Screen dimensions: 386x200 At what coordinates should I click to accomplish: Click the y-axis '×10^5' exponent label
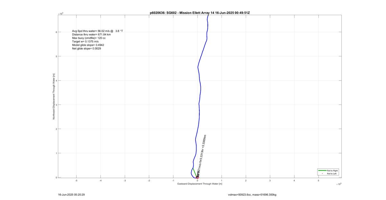[61, 14]
